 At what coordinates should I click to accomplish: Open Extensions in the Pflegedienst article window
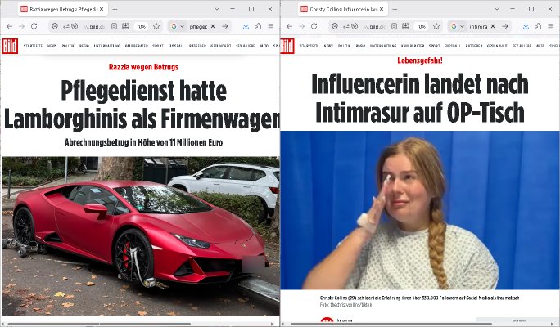pyautogui.click(x=258, y=26)
